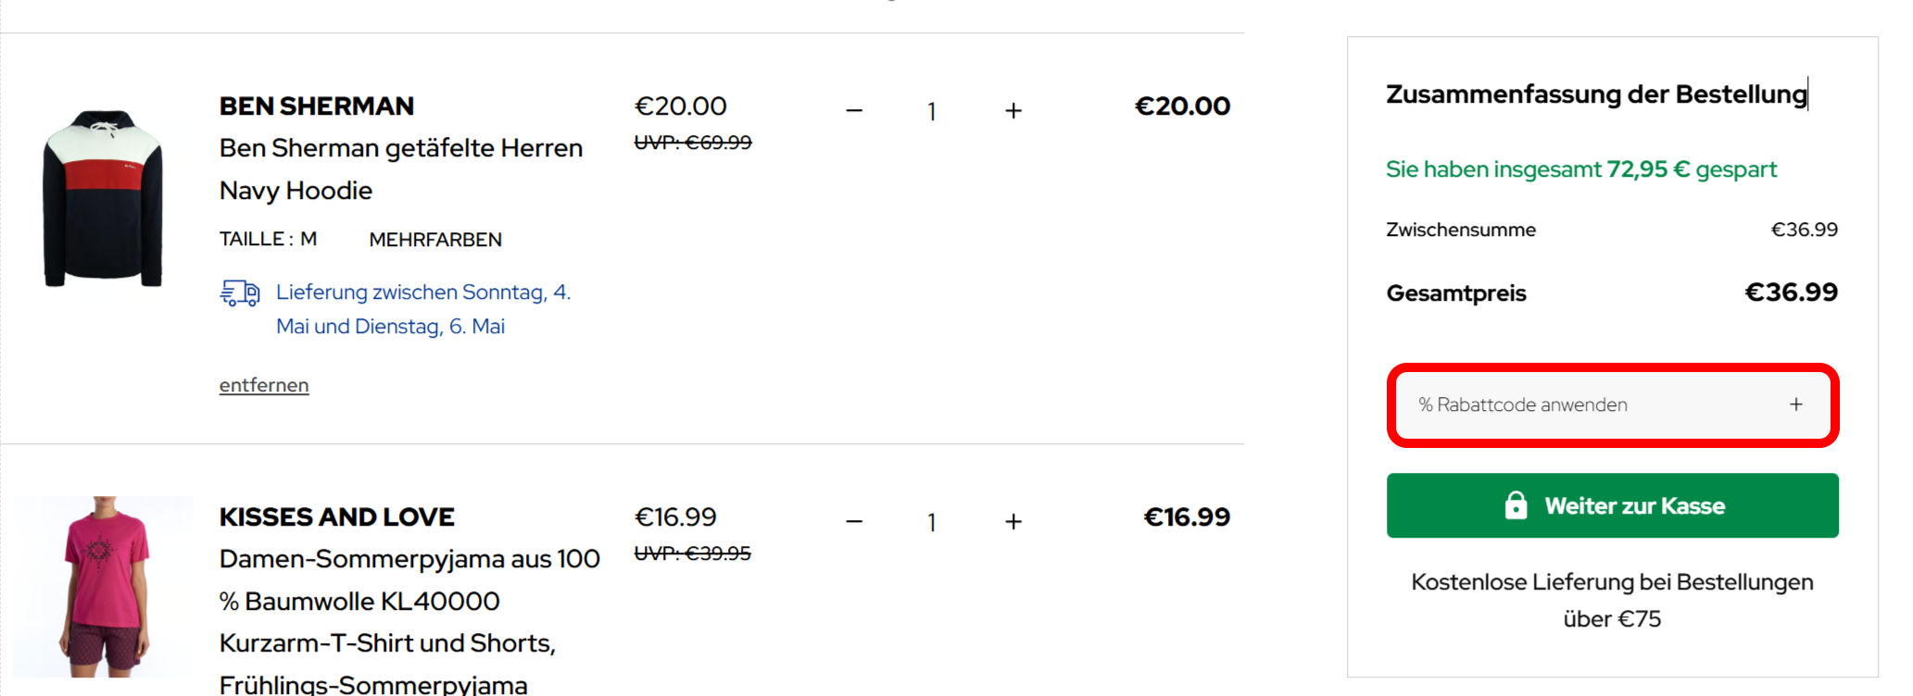Open the pink pyjama product thumbnail
This screenshot has height=696, width=1913.
[x=103, y=587]
